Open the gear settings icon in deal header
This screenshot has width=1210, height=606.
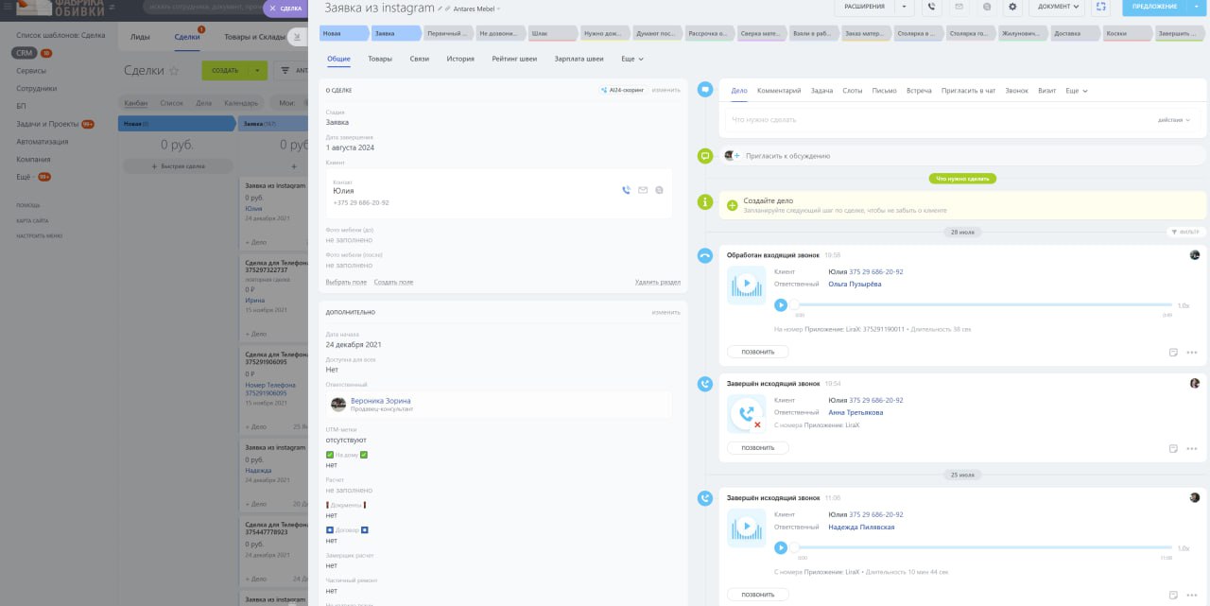1012,7
